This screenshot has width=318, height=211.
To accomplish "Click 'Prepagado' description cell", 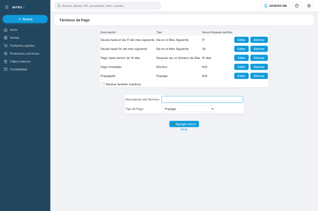I will [108, 76].
